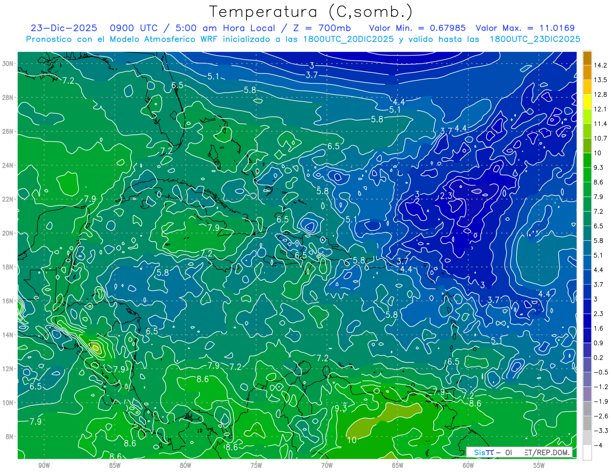The width and height of the screenshot is (611, 472).
Task: Click "Valor Max. = 11.0169" in header
Action: [x=525, y=28]
